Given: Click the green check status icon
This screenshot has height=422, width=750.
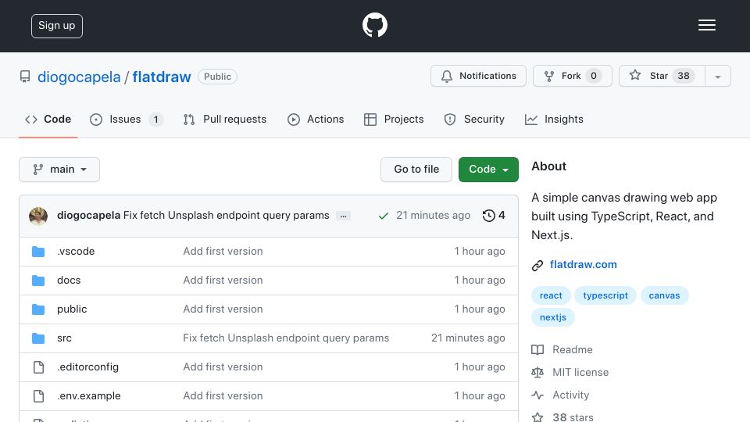Looking at the screenshot, I should (383, 216).
